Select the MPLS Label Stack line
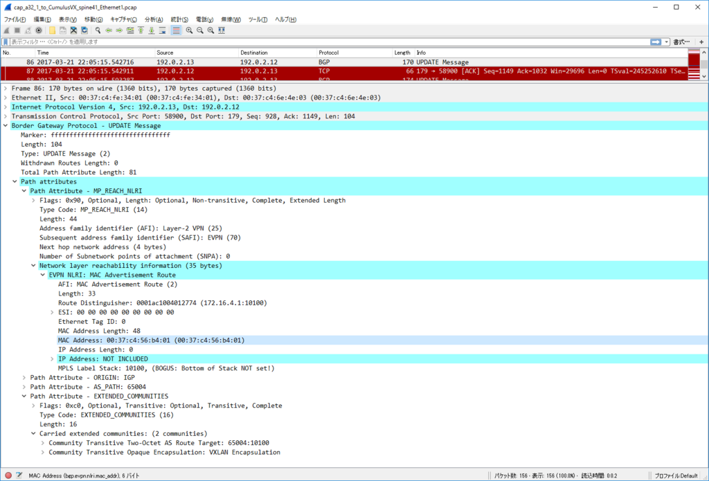The width and height of the screenshot is (709, 481). coord(166,368)
